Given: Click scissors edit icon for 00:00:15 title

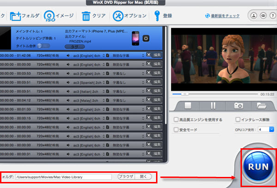Looking at the screenshot, I should tap(149, 118).
